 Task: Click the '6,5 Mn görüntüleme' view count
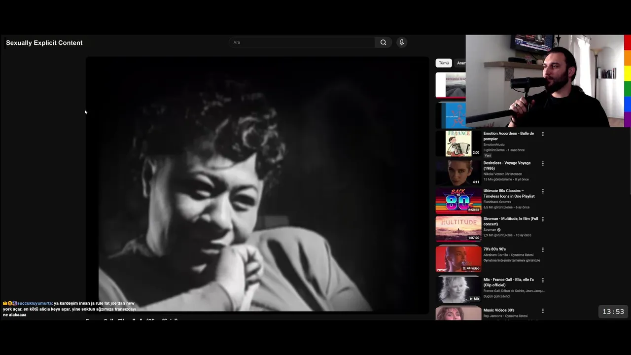tap(498, 207)
